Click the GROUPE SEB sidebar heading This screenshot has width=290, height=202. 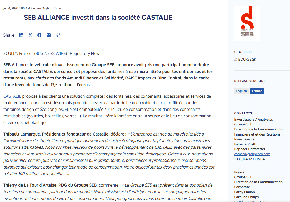click(244, 52)
